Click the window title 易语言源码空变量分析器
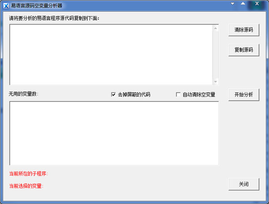The image size is (269, 204). click(x=37, y=6)
